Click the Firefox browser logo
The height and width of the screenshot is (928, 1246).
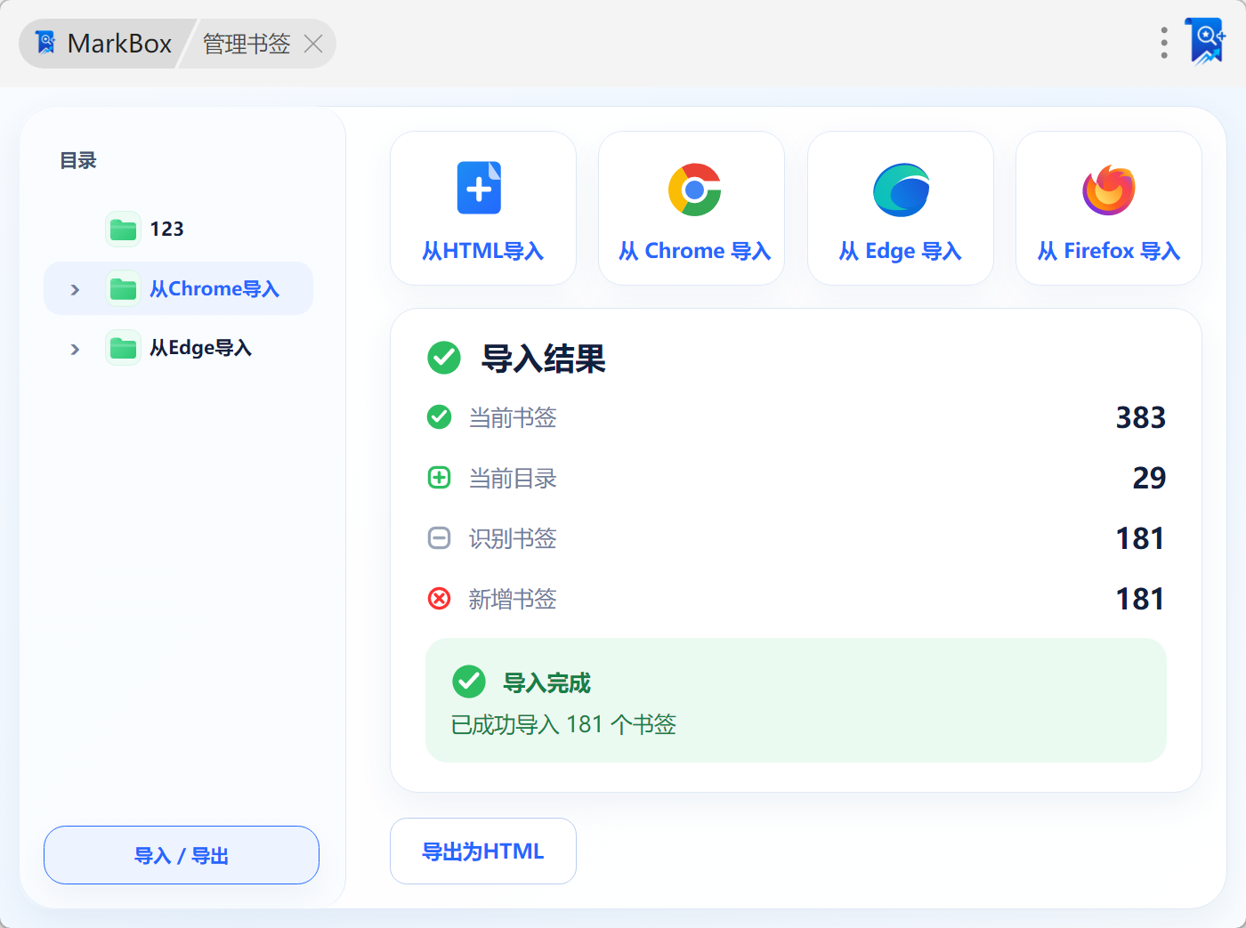(x=1109, y=190)
